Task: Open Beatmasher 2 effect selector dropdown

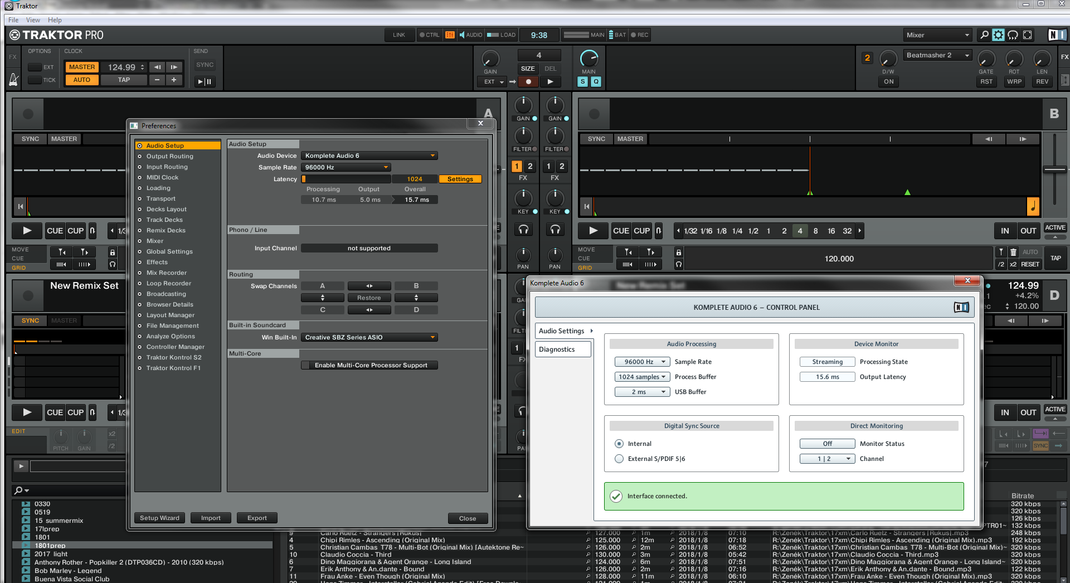Action: coord(937,56)
